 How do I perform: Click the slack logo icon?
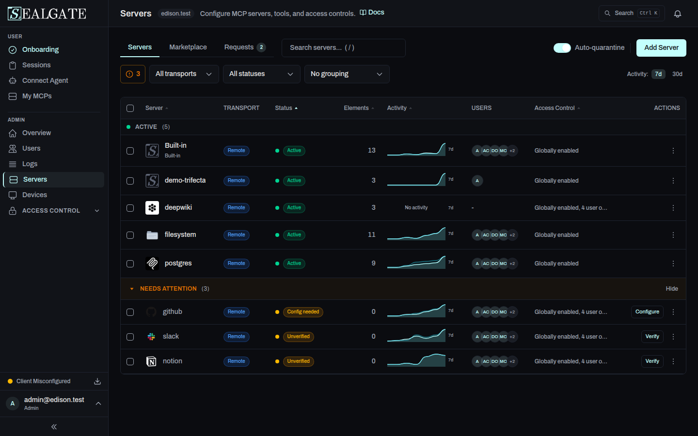(151, 337)
